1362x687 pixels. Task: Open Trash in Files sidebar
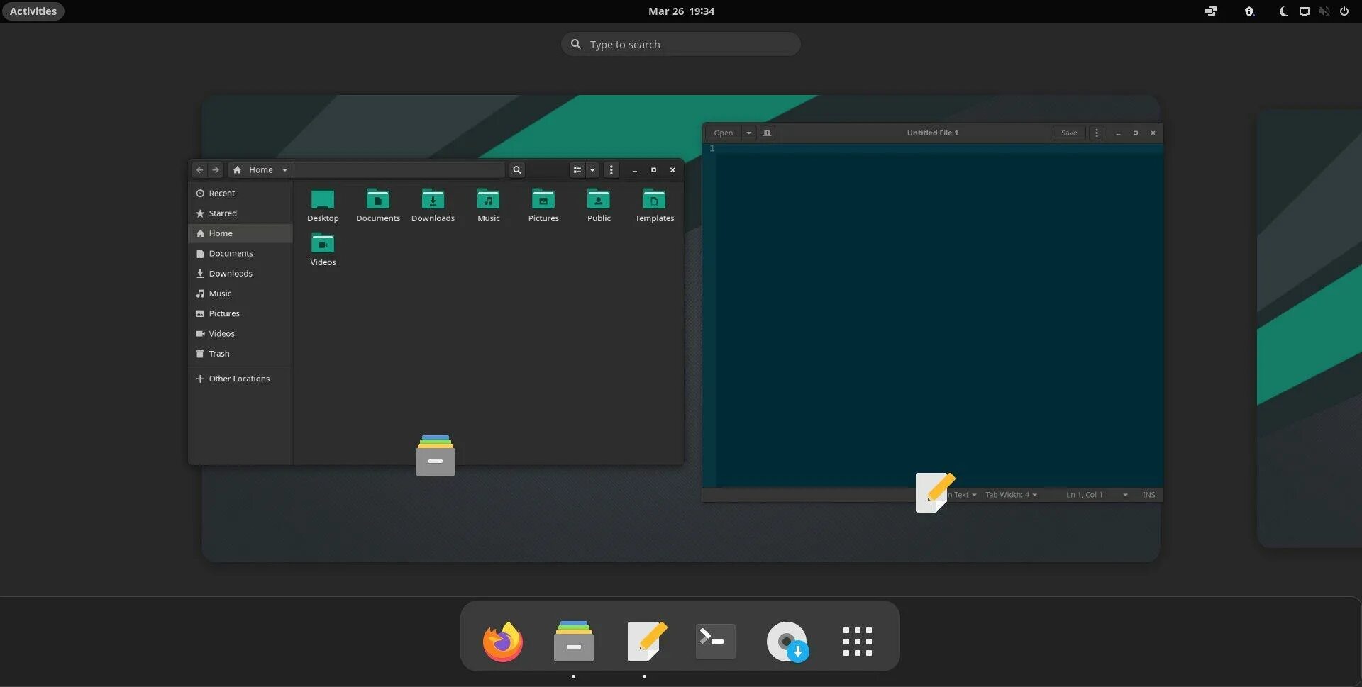pyautogui.click(x=240, y=354)
